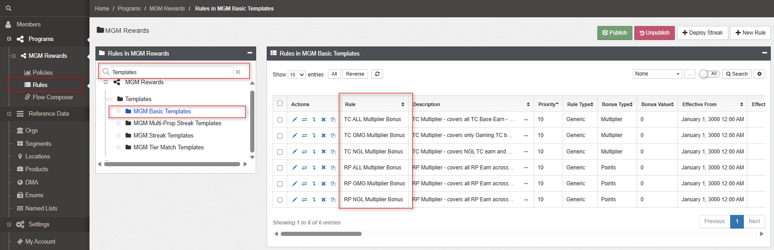The width and height of the screenshot is (774, 250).
Task: Open table settings with the gear icon
Action: [x=759, y=74]
